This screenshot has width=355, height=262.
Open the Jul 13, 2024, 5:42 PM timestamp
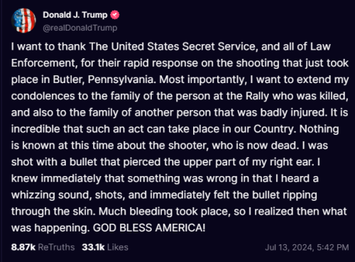coord(307,247)
